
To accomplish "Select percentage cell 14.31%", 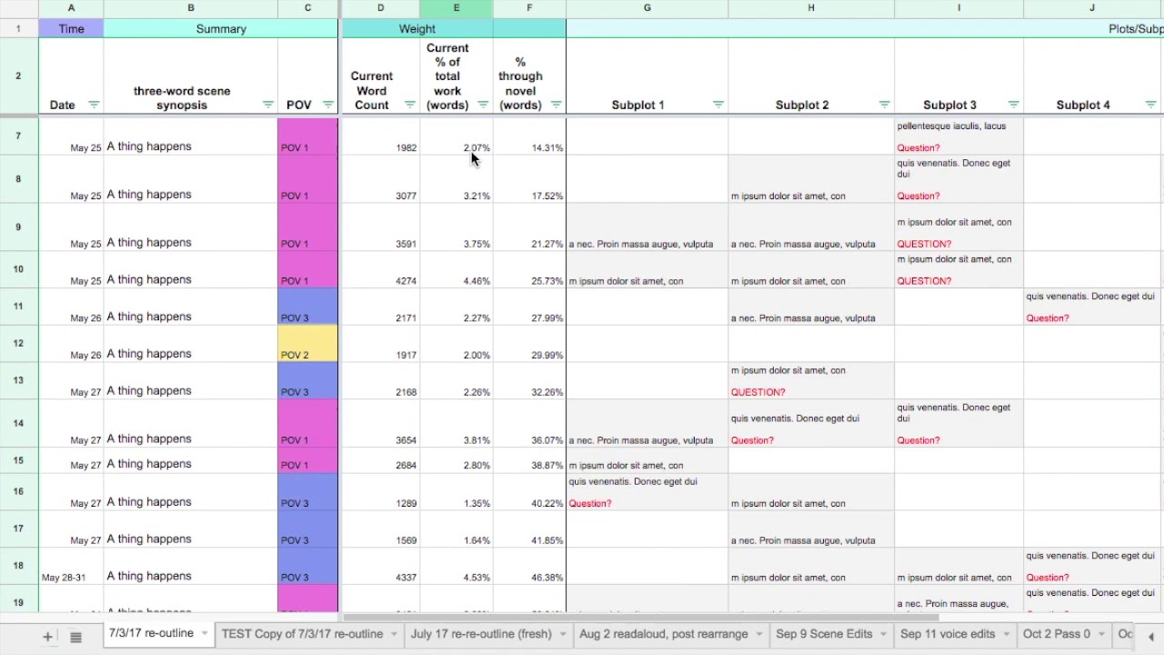I will 529,136.
